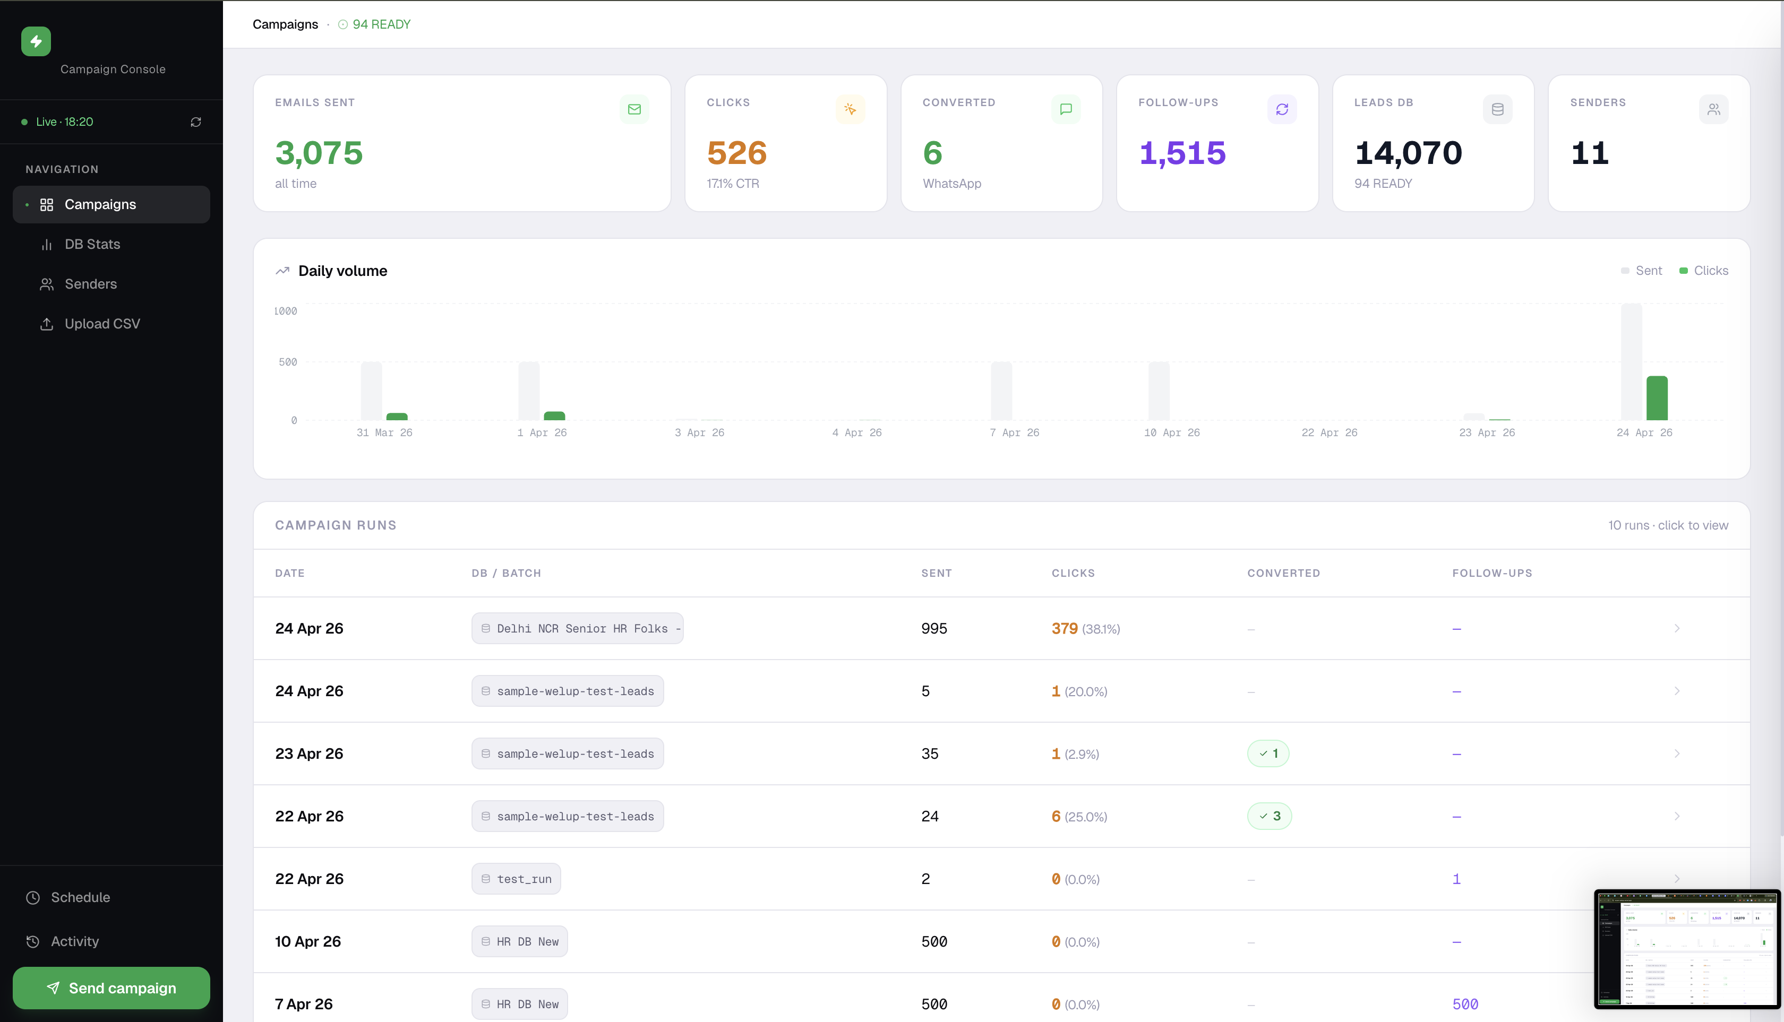Click the Campaign Console lightning logo
Viewport: 1784px width, 1022px height.
pos(36,41)
